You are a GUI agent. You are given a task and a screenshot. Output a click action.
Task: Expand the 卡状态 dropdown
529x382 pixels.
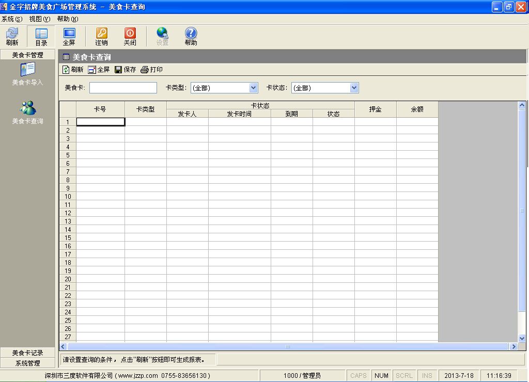pyautogui.click(x=354, y=88)
